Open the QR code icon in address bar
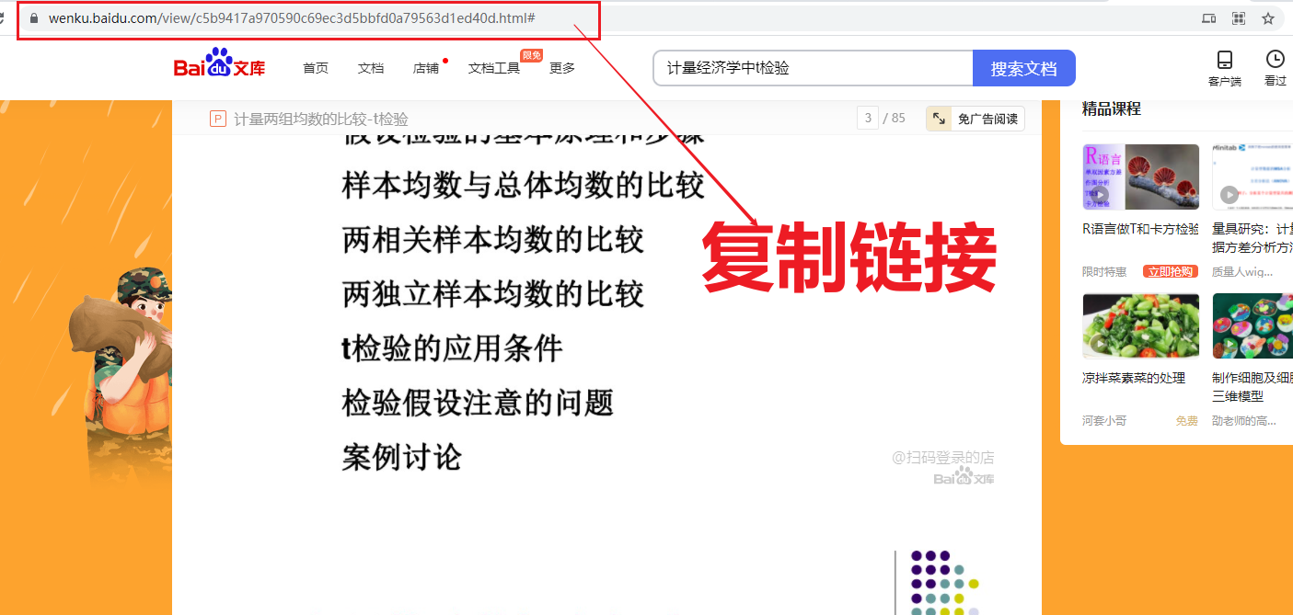The height and width of the screenshot is (615, 1293). 1239,18
